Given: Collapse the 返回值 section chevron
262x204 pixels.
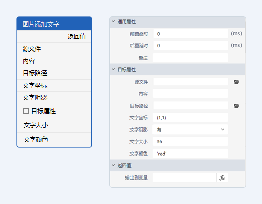Looking at the screenshot, I should (113, 165).
